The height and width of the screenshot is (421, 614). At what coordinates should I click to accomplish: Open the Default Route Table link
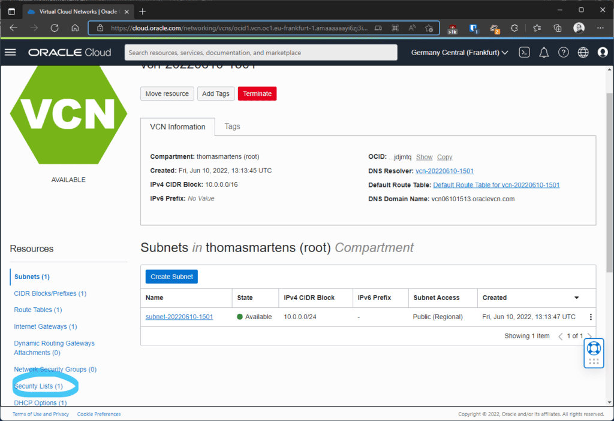[x=496, y=185]
